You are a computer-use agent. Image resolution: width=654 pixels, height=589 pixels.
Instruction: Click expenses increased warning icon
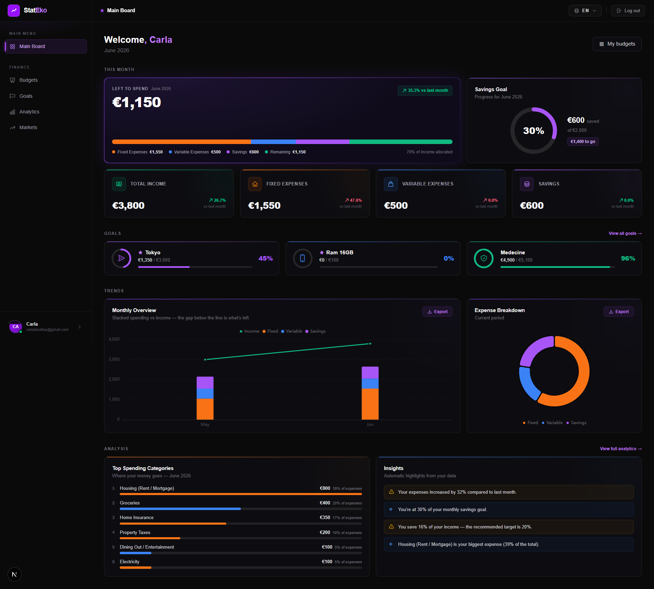(x=391, y=492)
